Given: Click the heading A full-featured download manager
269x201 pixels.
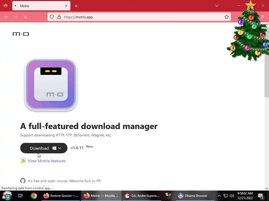Looking at the screenshot, I should (x=89, y=126).
